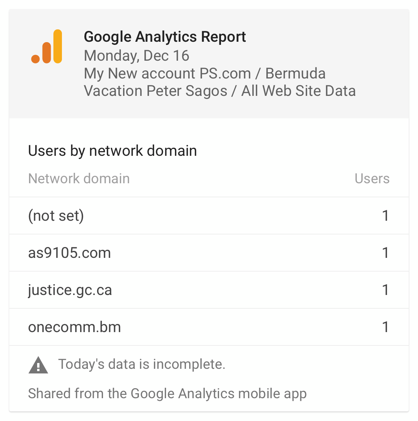Screen dimensions: 418x421
Task: Click the warning triangle icon
Action: (x=38, y=365)
